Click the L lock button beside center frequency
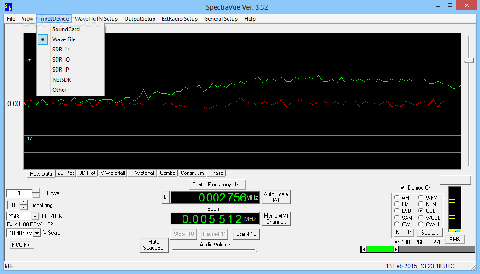The height and width of the screenshot is (274, 480). [165, 197]
